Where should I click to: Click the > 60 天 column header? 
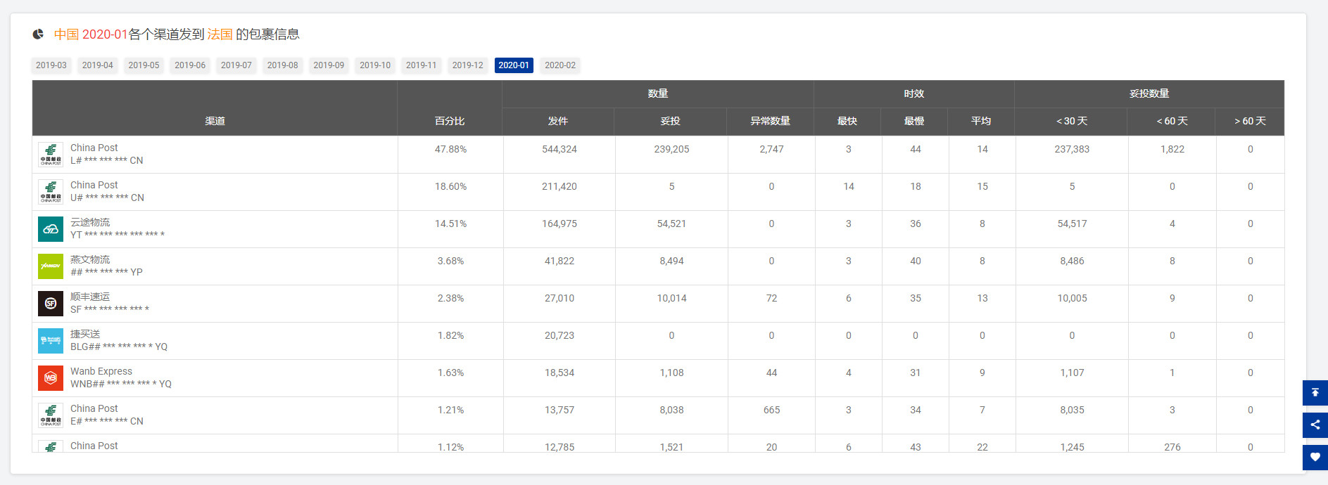[x=1250, y=121]
